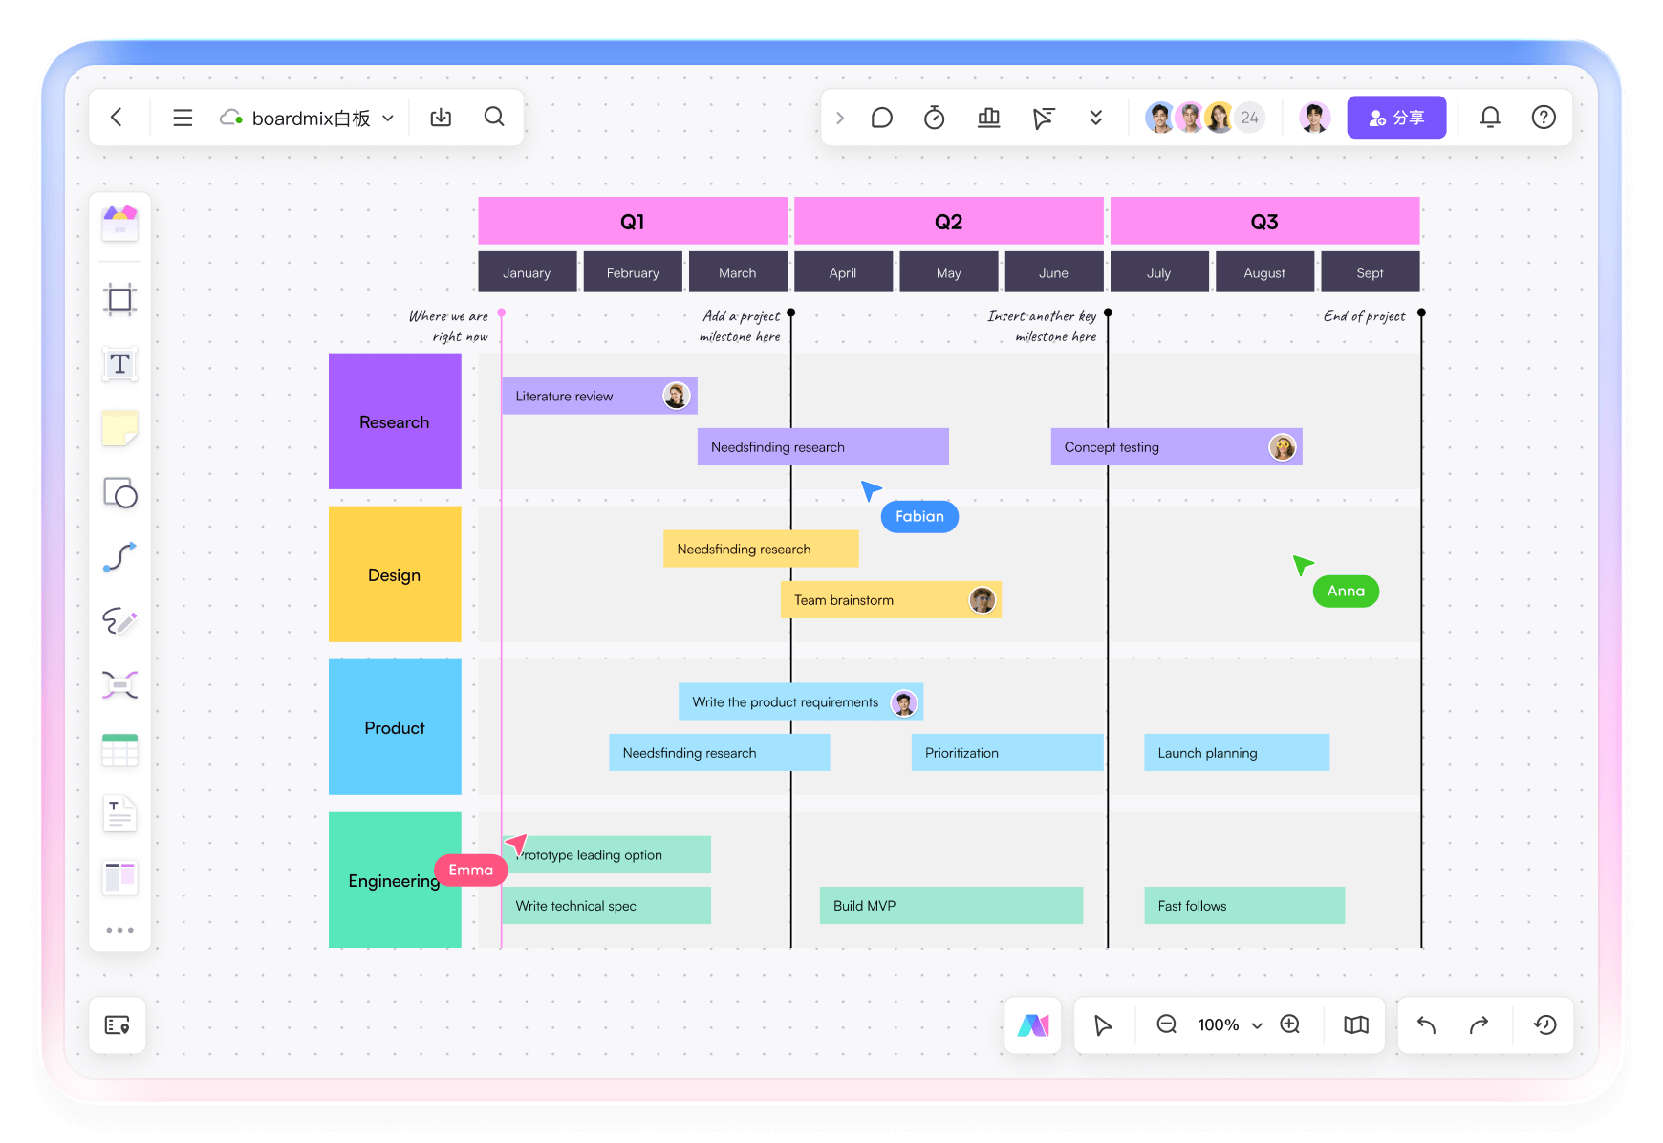Viewport: 1663px width, 1143px height.
Task: Collapse the top toolbar with arrow
Action: [840, 118]
